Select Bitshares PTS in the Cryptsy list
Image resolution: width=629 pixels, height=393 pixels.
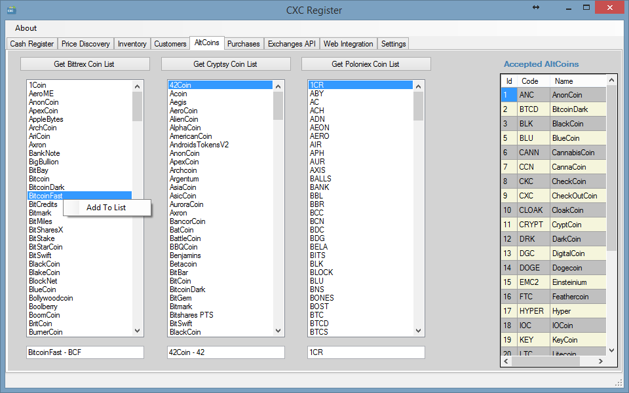pos(221,315)
